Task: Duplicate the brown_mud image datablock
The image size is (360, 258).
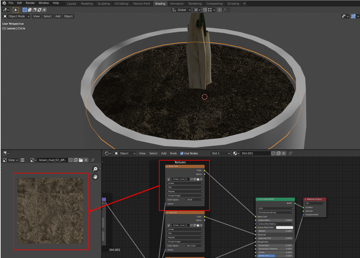Action: click(x=75, y=160)
